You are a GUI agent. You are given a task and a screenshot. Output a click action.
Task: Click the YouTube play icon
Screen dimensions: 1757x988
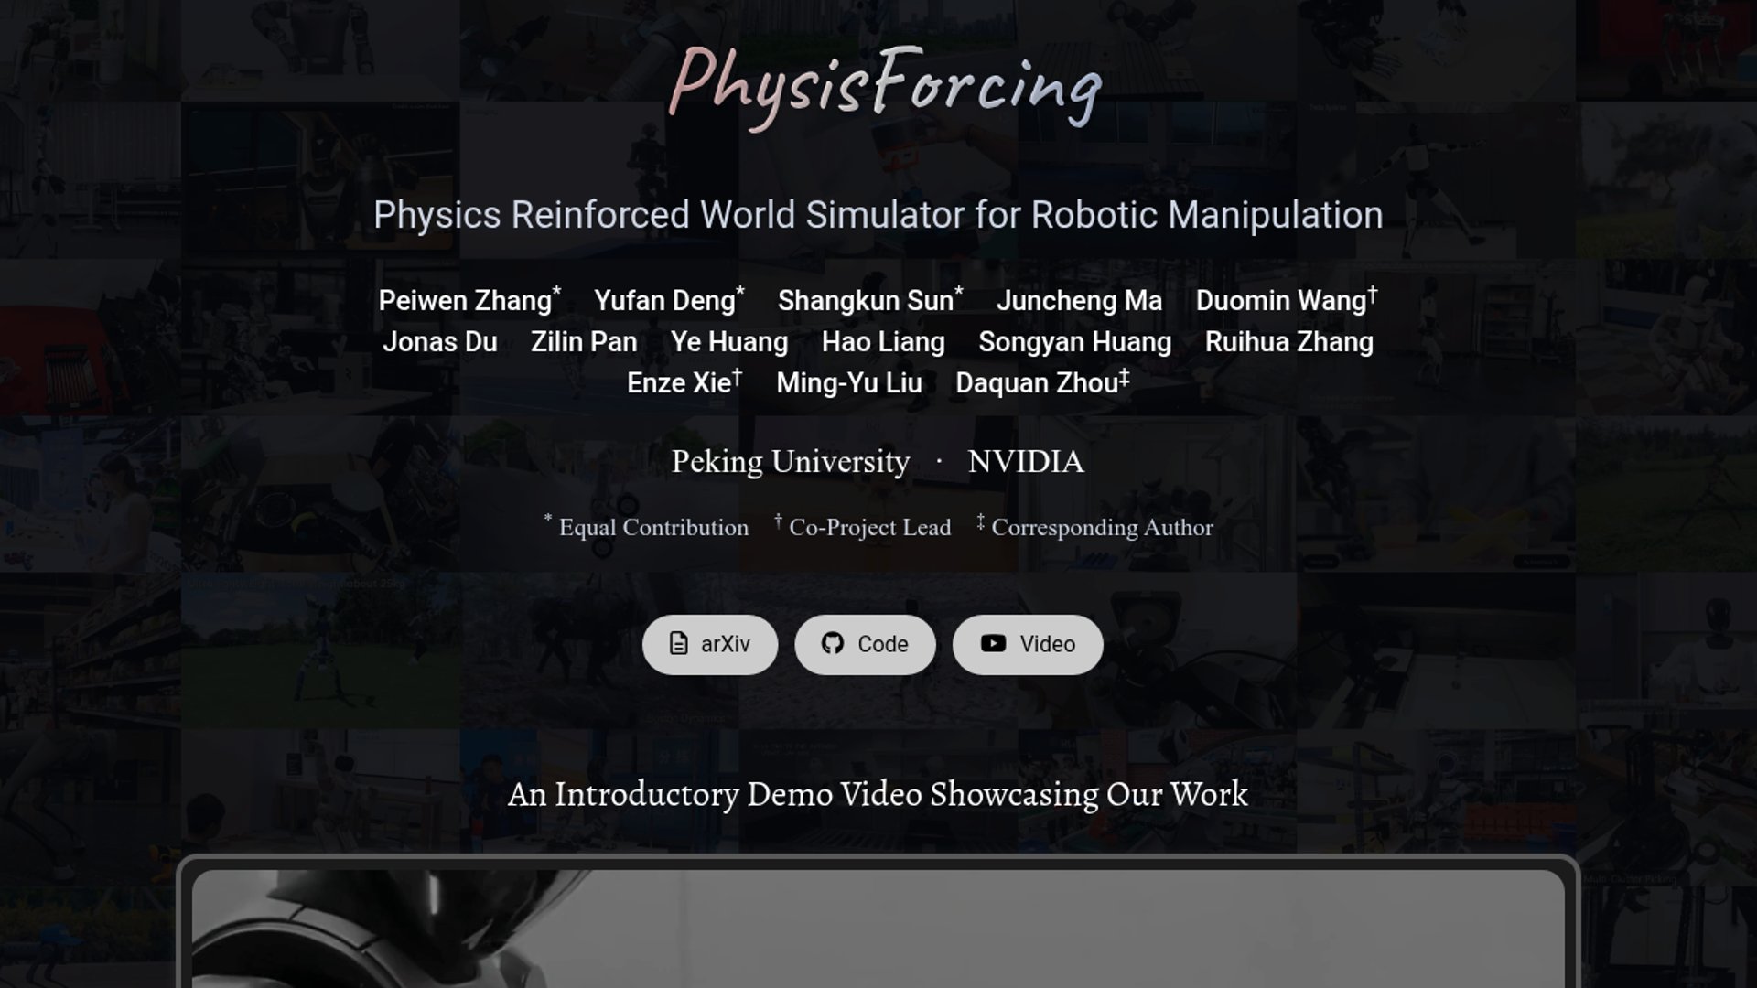[x=993, y=643]
